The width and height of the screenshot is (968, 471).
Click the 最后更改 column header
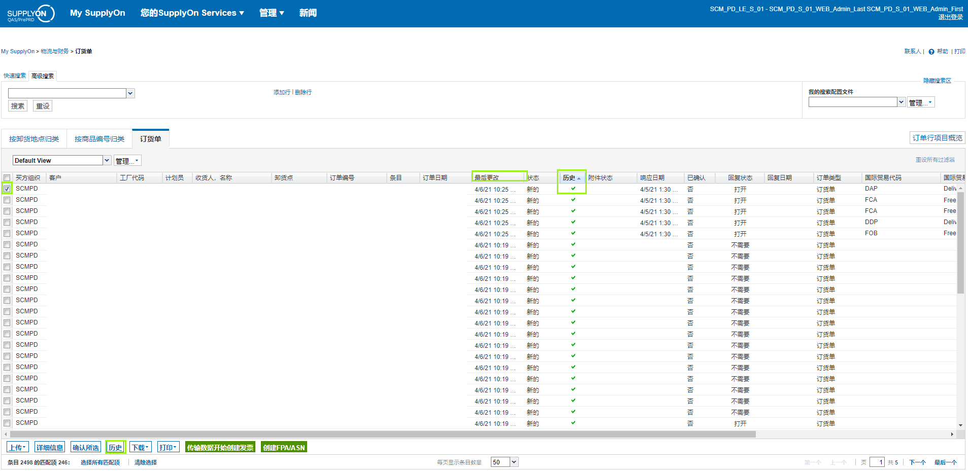(499, 177)
